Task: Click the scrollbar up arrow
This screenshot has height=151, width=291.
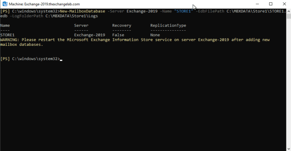Action: tap(289, 11)
